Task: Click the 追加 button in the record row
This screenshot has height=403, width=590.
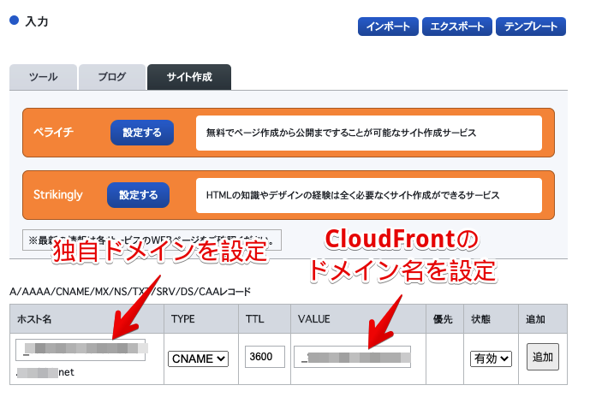Action: click(543, 357)
